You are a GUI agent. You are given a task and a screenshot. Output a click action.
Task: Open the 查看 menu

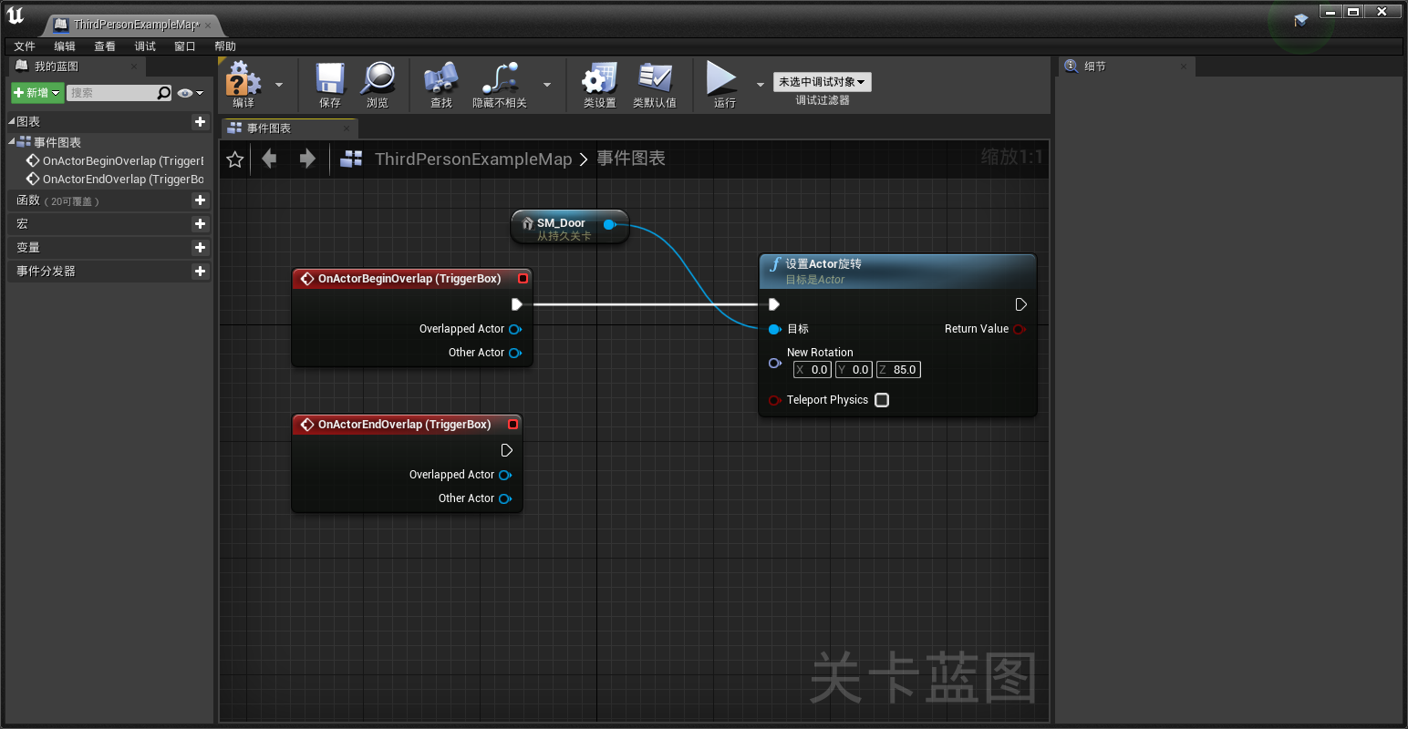point(105,46)
